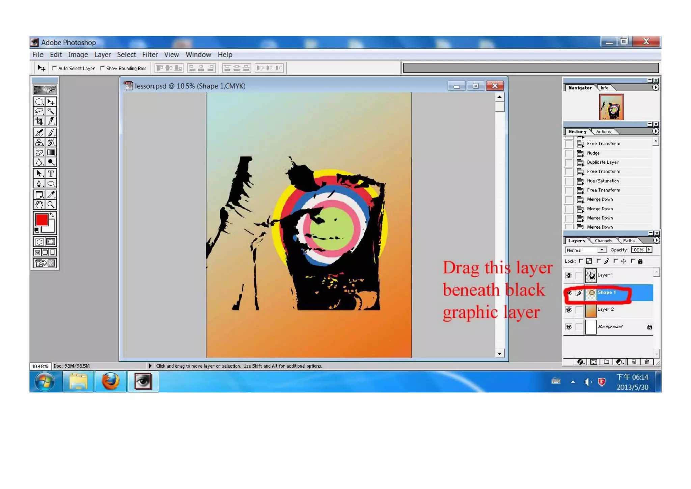This screenshot has width=691, height=489.
Task: Select the Clone Stamp tool
Action: tap(39, 142)
